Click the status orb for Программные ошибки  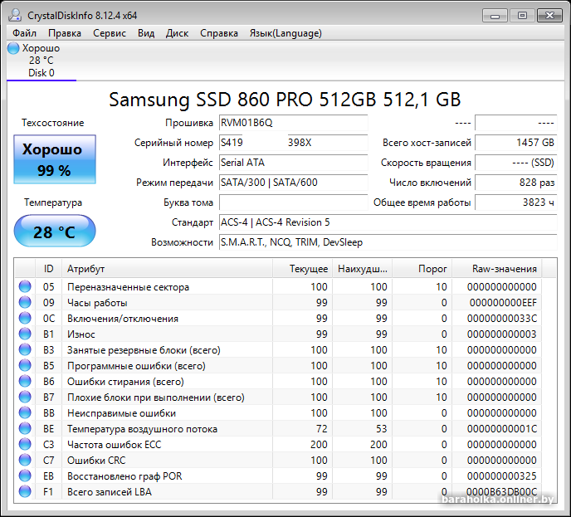(x=25, y=365)
